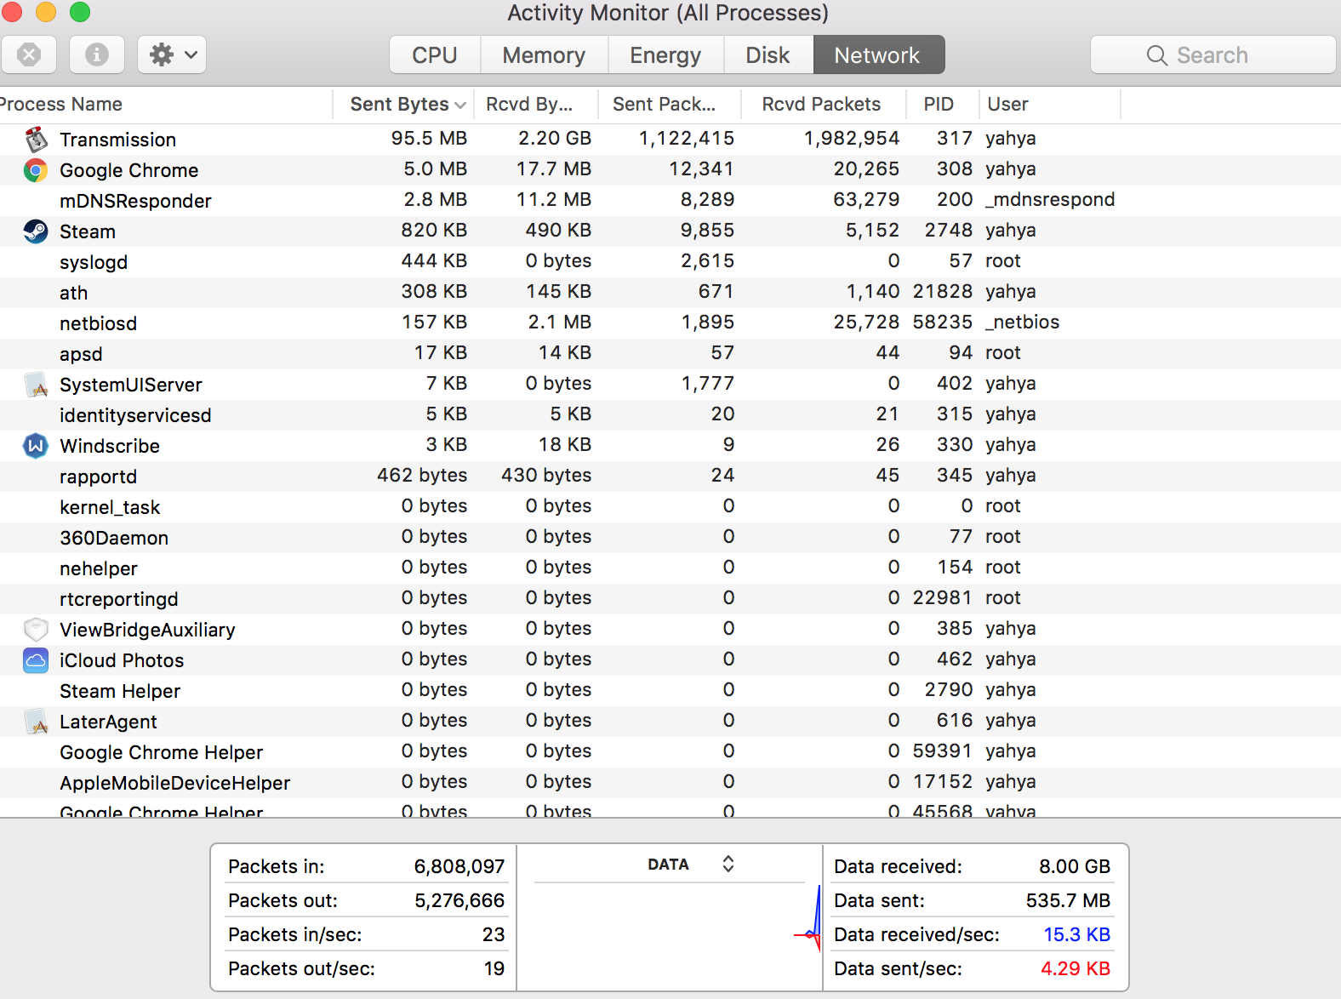Select the rtcreportingd process row
1341x999 pixels.
(670, 599)
